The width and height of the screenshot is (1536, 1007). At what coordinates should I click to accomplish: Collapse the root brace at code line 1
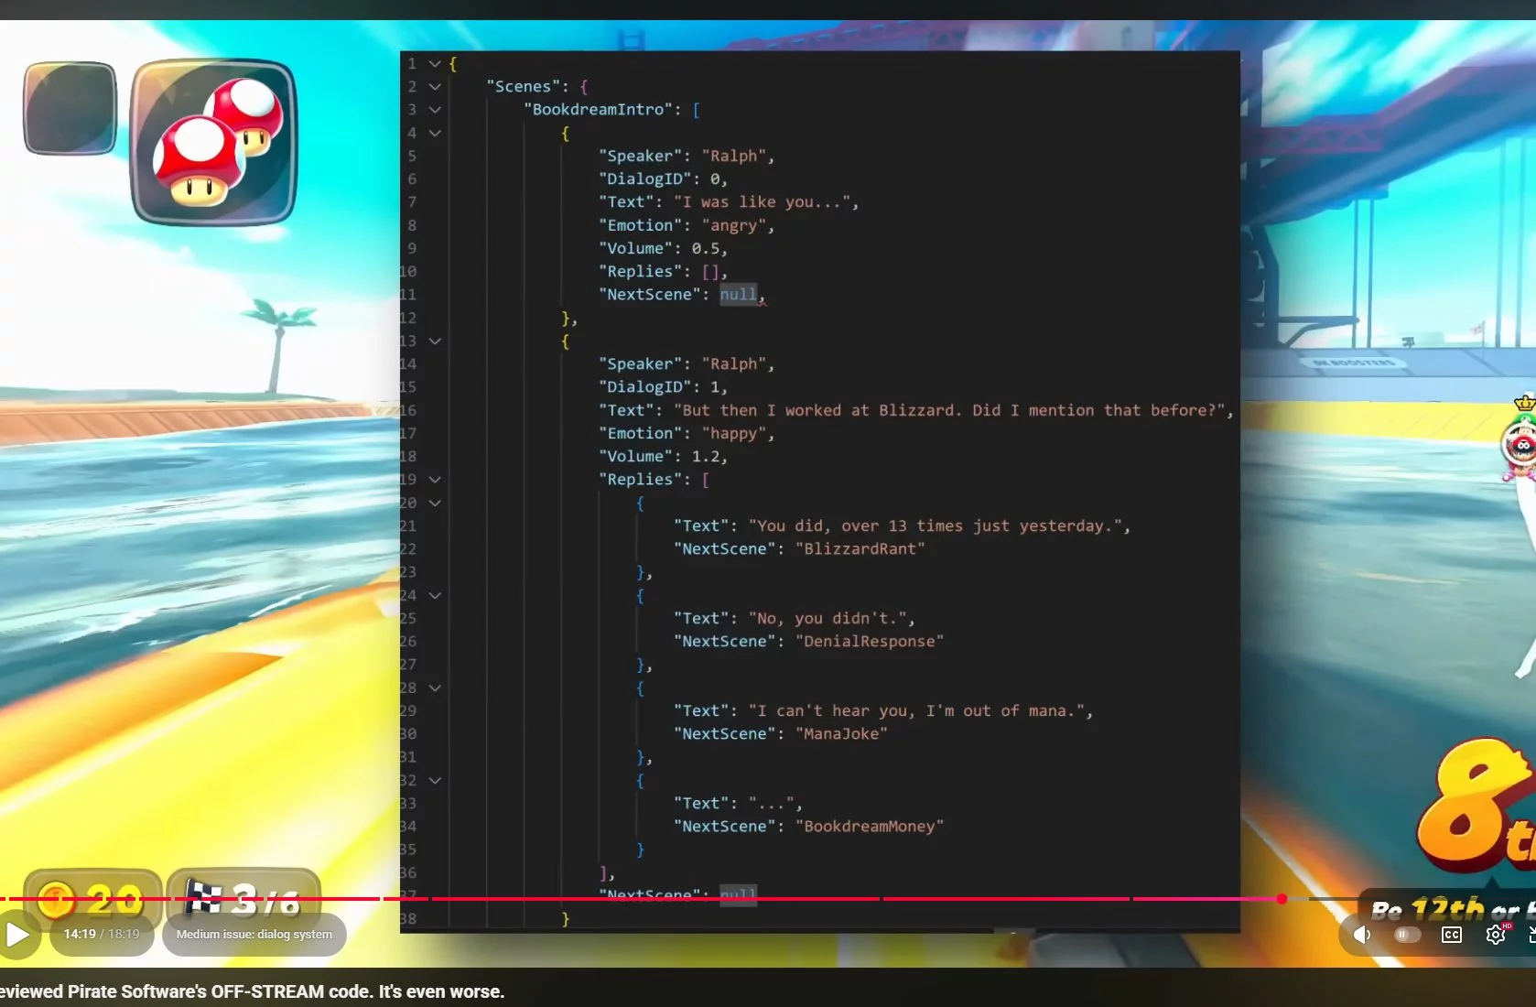[435, 63]
